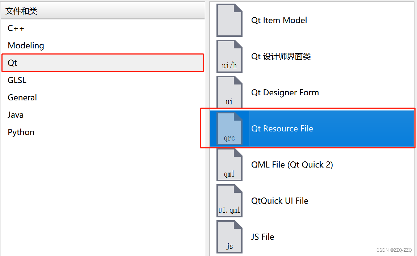Select Qt 设计师界面类 template
This screenshot has height=256, width=417.
pyautogui.click(x=312, y=56)
